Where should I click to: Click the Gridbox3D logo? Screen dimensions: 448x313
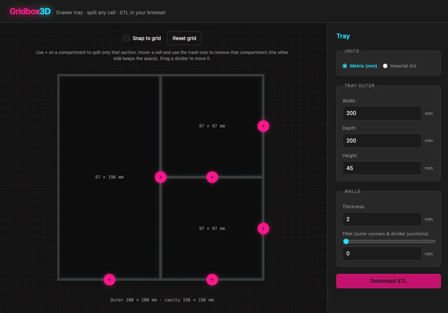30,12
